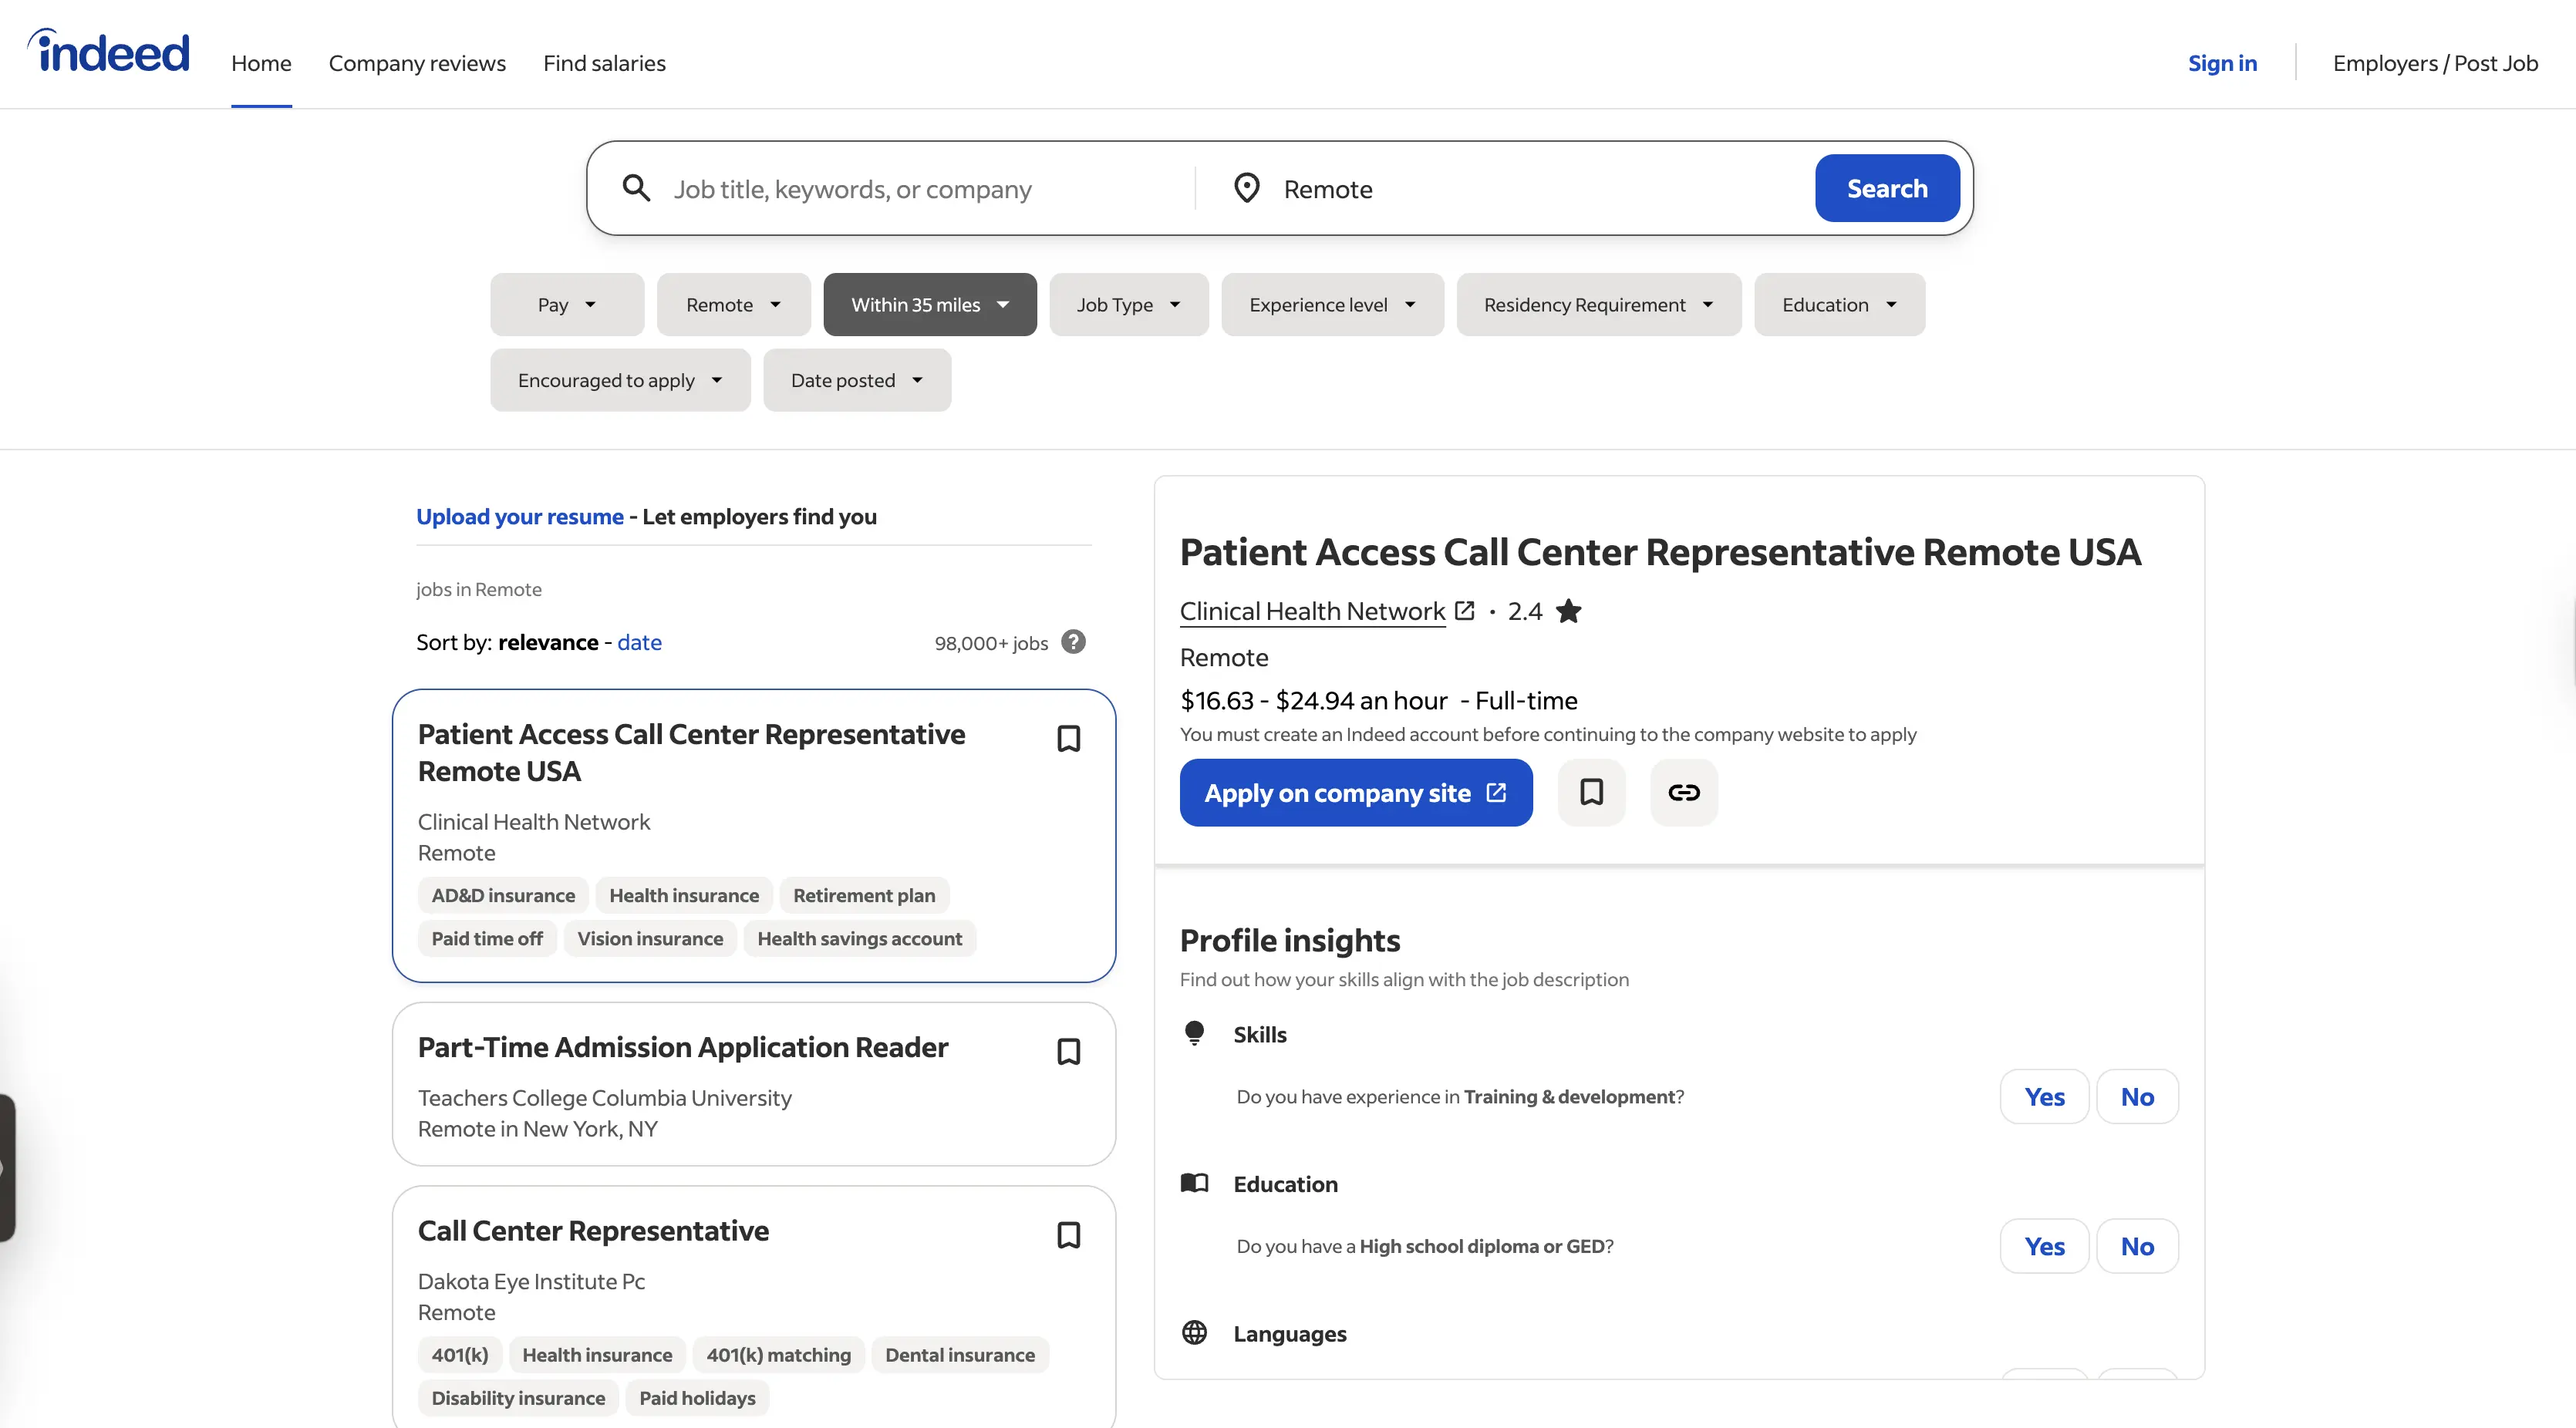Open the Pay filter dropdown
The width and height of the screenshot is (2576, 1428).
click(x=566, y=305)
